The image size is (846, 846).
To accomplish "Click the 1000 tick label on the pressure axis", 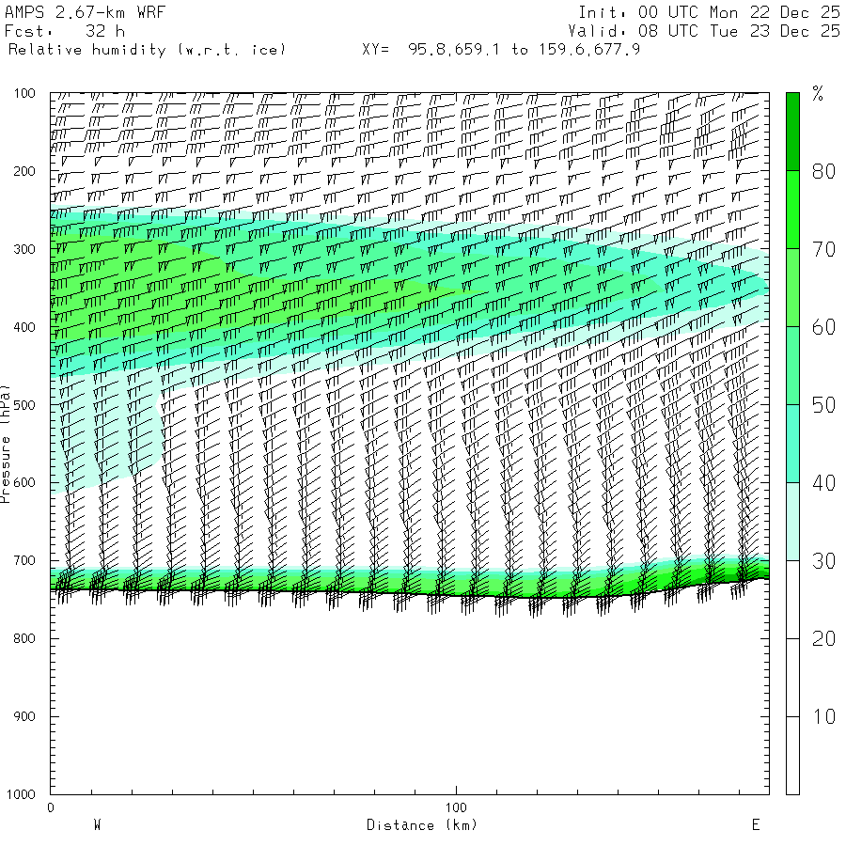I will point(23,794).
